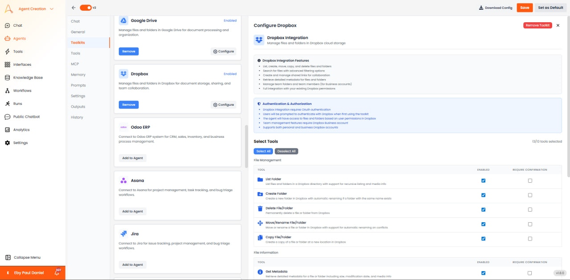Disable the List Folder enabled checkbox
This screenshot has width=570, height=280.
483,180
